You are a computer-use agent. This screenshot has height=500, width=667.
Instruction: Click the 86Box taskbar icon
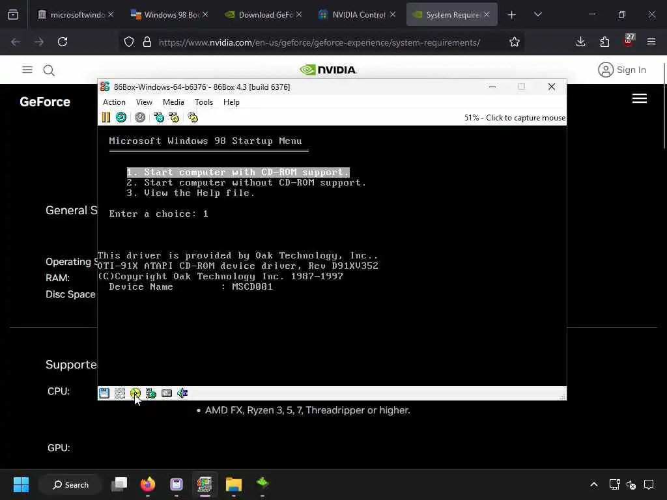click(205, 484)
